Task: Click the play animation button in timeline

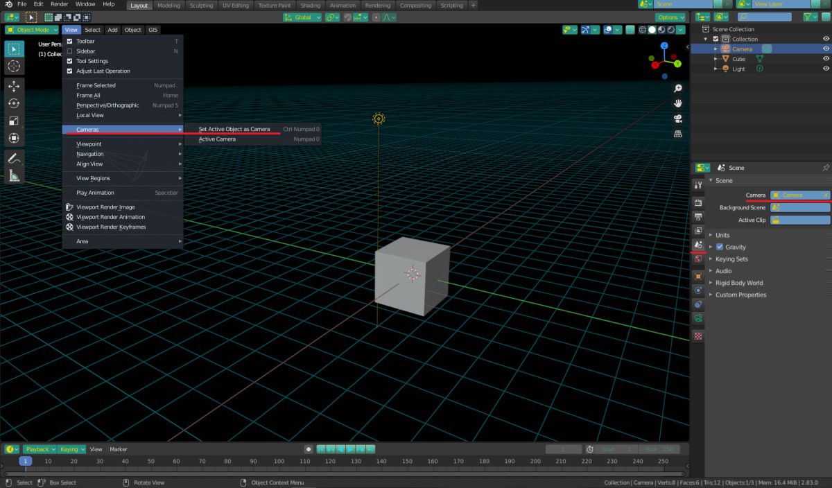Action: pos(351,449)
